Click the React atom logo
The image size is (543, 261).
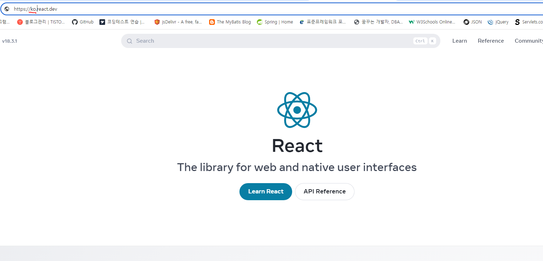pos(297,110)
